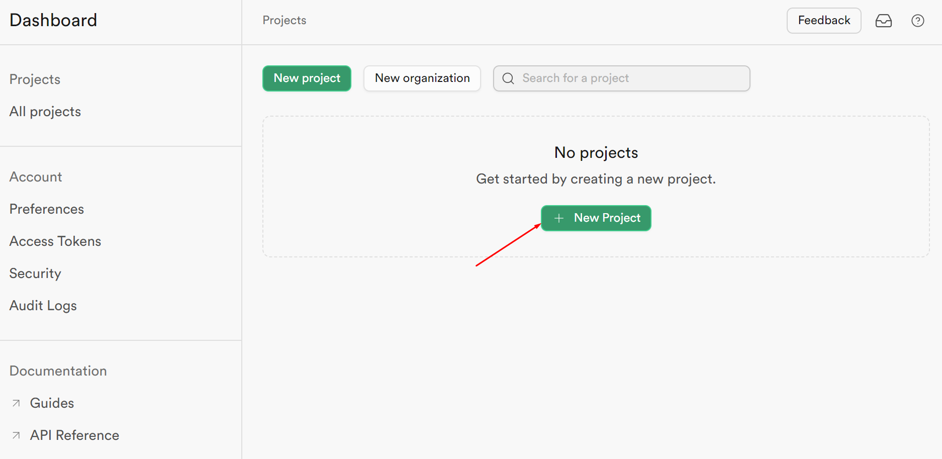Click the New organization button
The height and width of the screenshot is (459, 942).
(422, 78)
